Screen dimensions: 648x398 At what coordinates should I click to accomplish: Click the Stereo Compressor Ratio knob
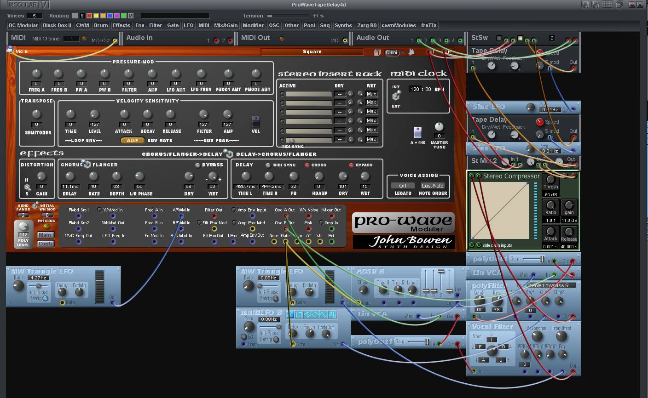coord(550,205)
